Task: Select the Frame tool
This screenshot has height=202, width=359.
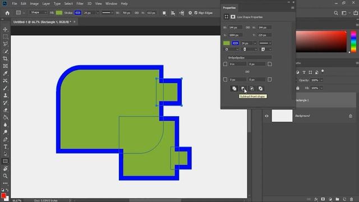Action: click(5, 66)
